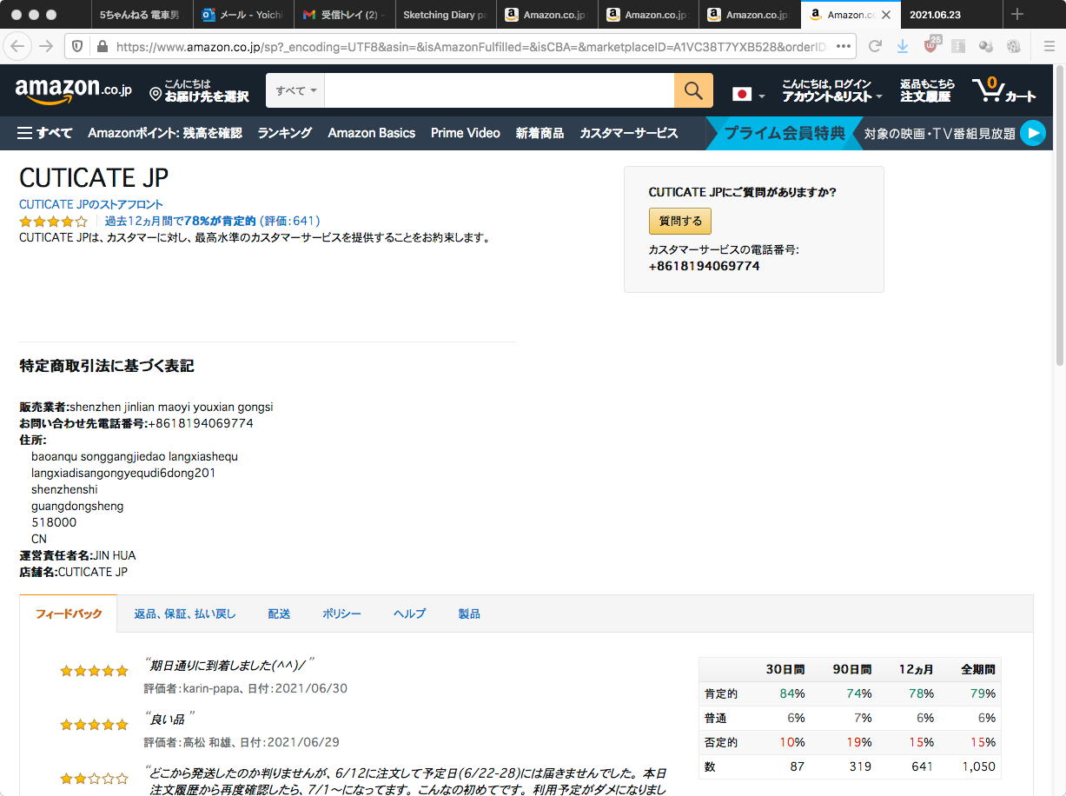
Task: Click the uBlock Origin extension icon
Action: (x=931, y=45)
